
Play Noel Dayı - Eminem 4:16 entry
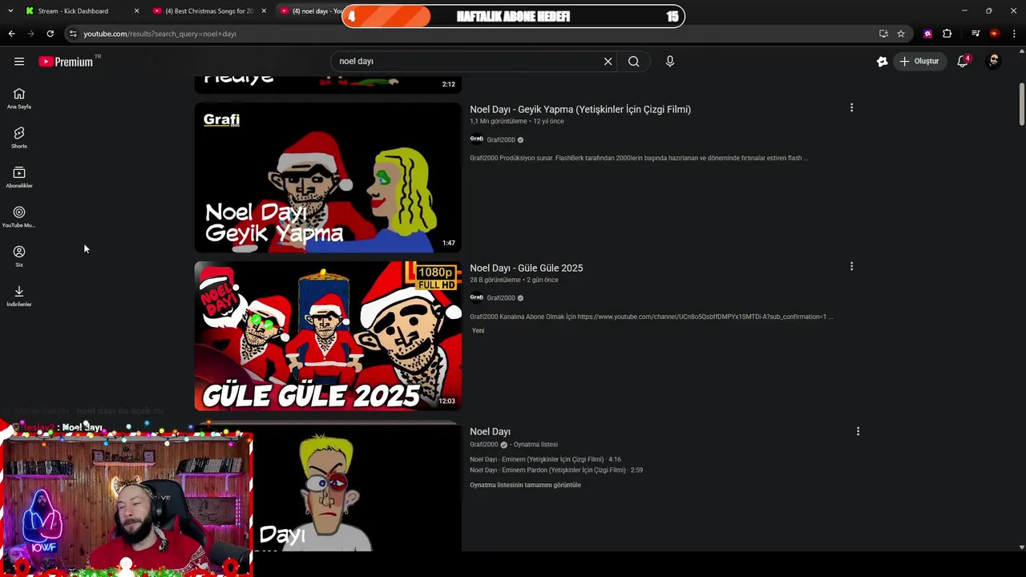[x=545, y=460]
